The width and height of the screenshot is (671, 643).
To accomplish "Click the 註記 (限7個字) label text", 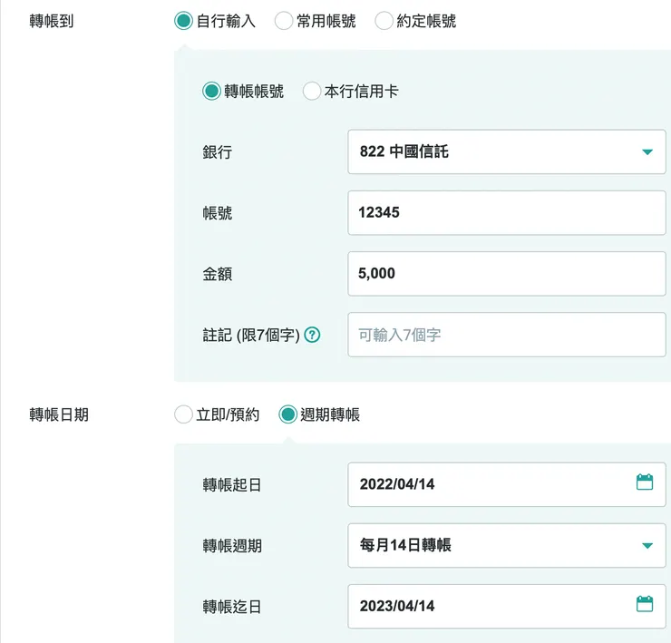I will (251, 335).
